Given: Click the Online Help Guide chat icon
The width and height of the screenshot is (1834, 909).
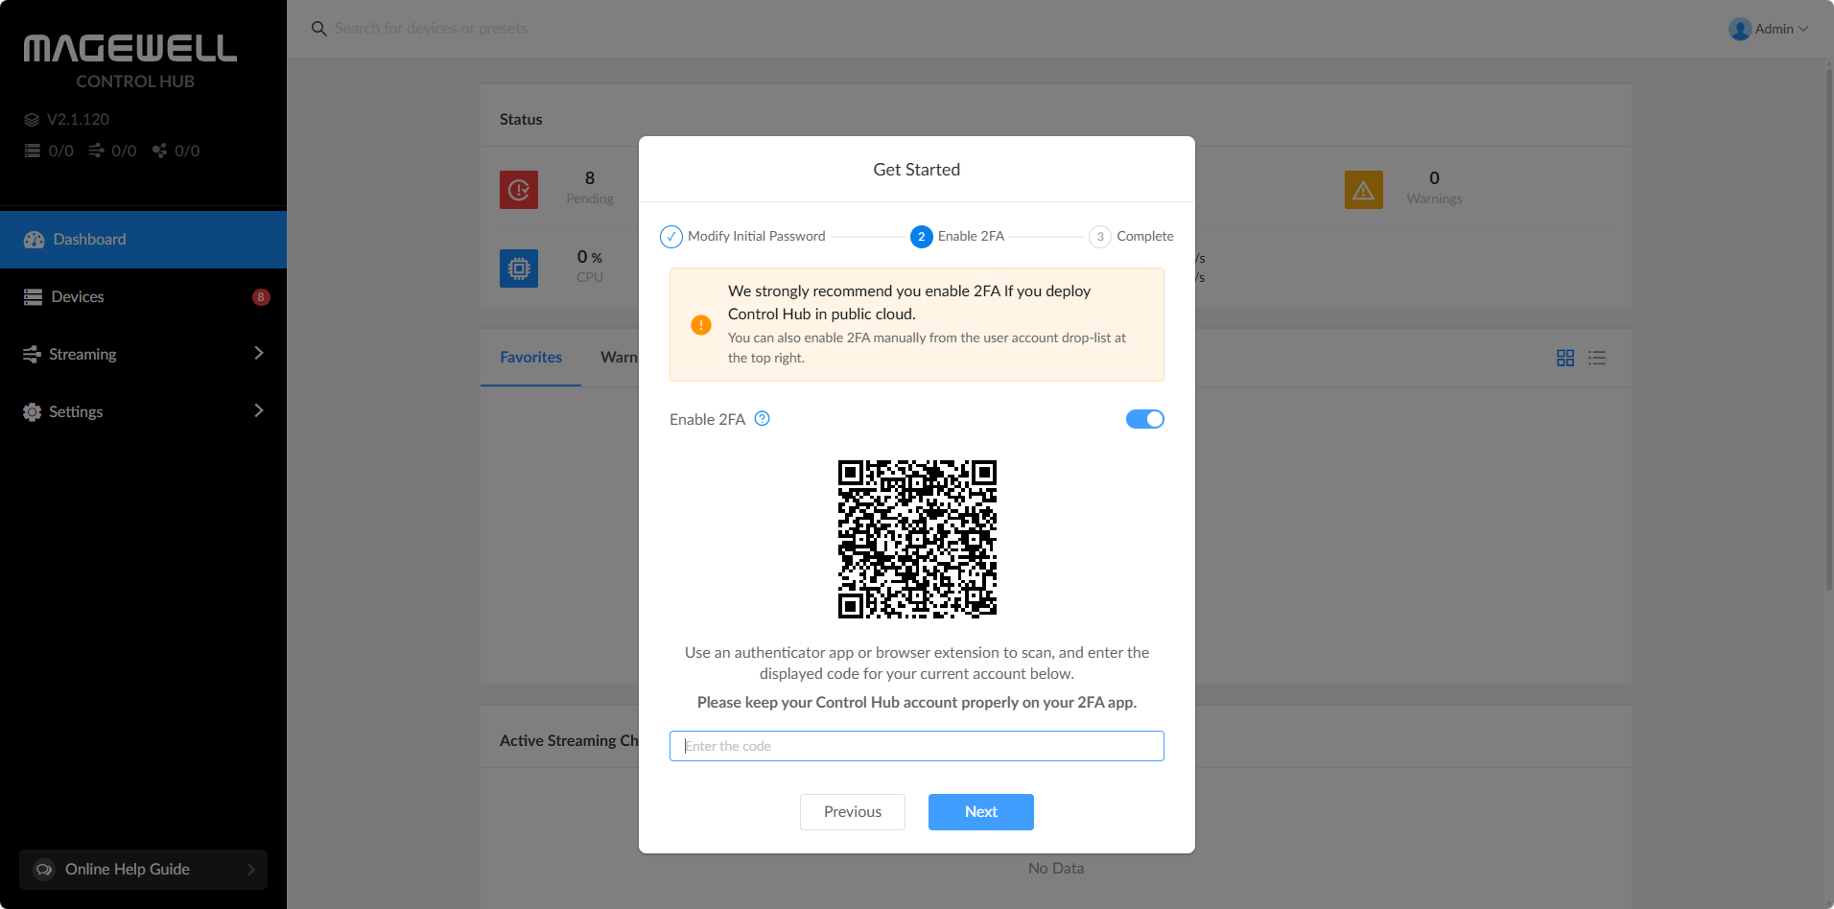Looking at the screenshot, I should pyautogui.click(x=44, y=870).
